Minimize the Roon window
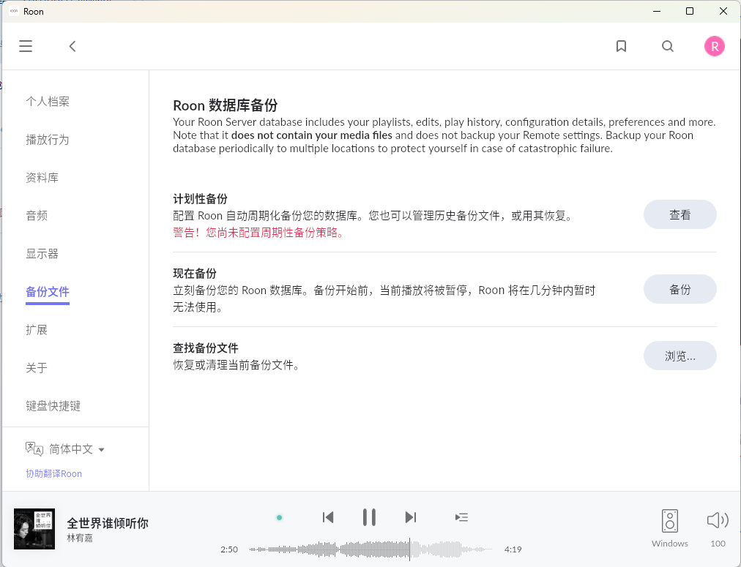 pyautogui.click(x=656, y=11)
